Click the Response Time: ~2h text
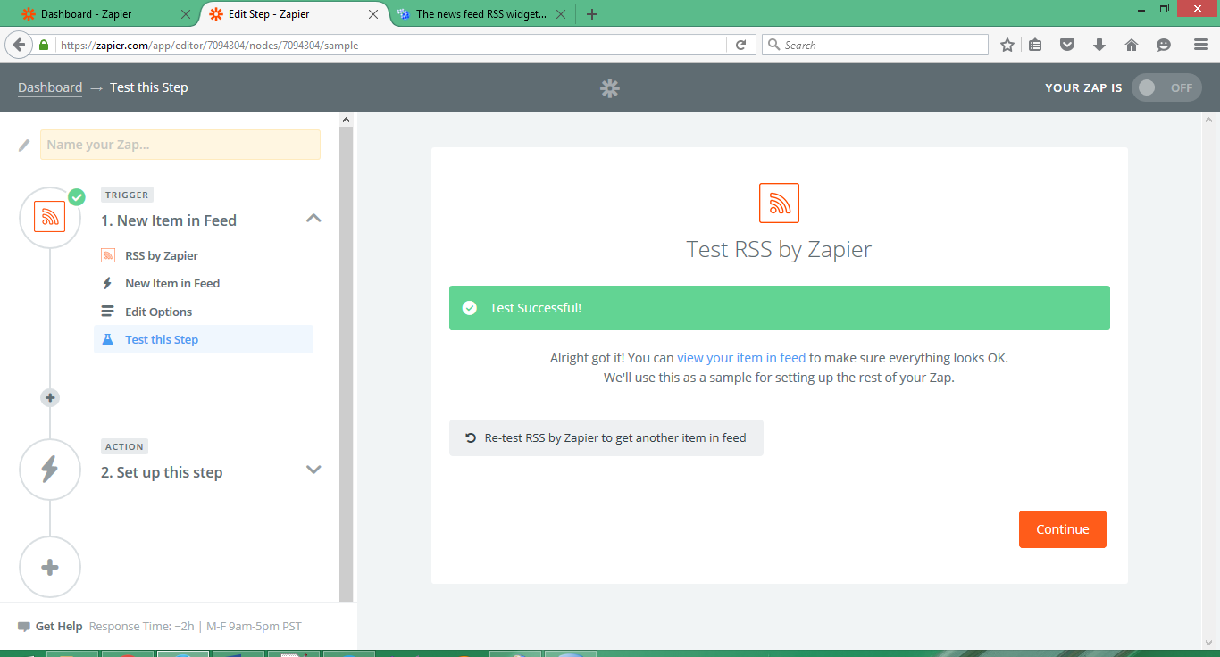This screenshot has height=657, width=1220. [x=141, y=627]
